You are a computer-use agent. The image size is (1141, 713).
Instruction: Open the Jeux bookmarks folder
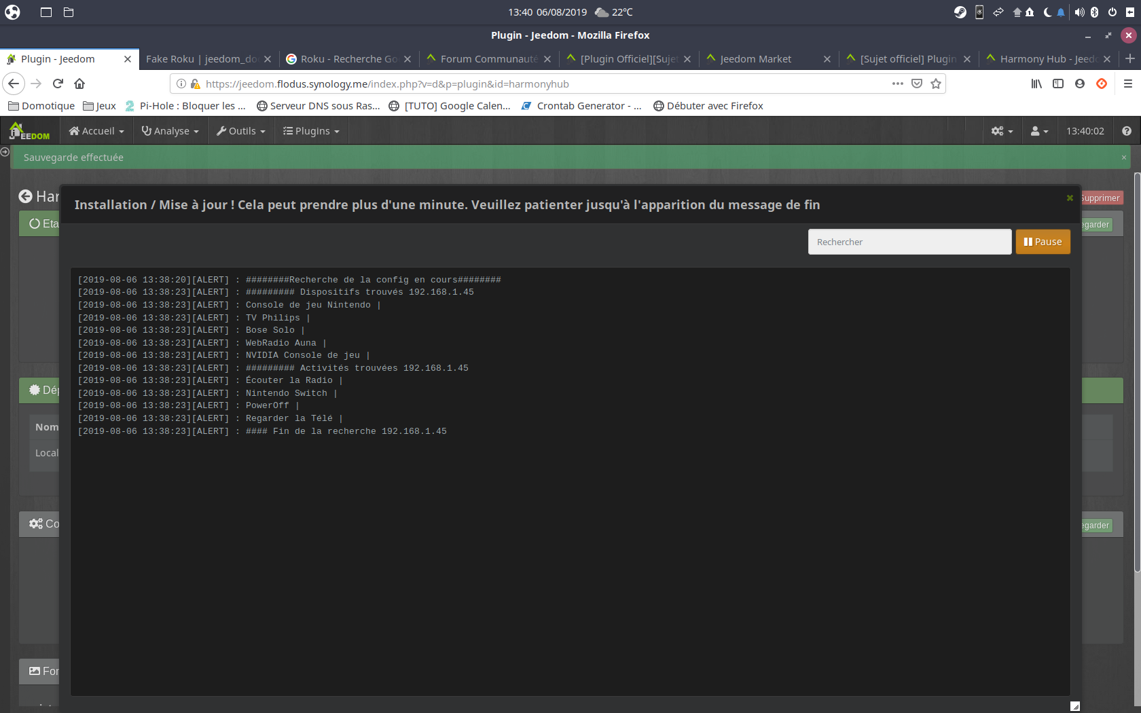click(x=99, y=106)
